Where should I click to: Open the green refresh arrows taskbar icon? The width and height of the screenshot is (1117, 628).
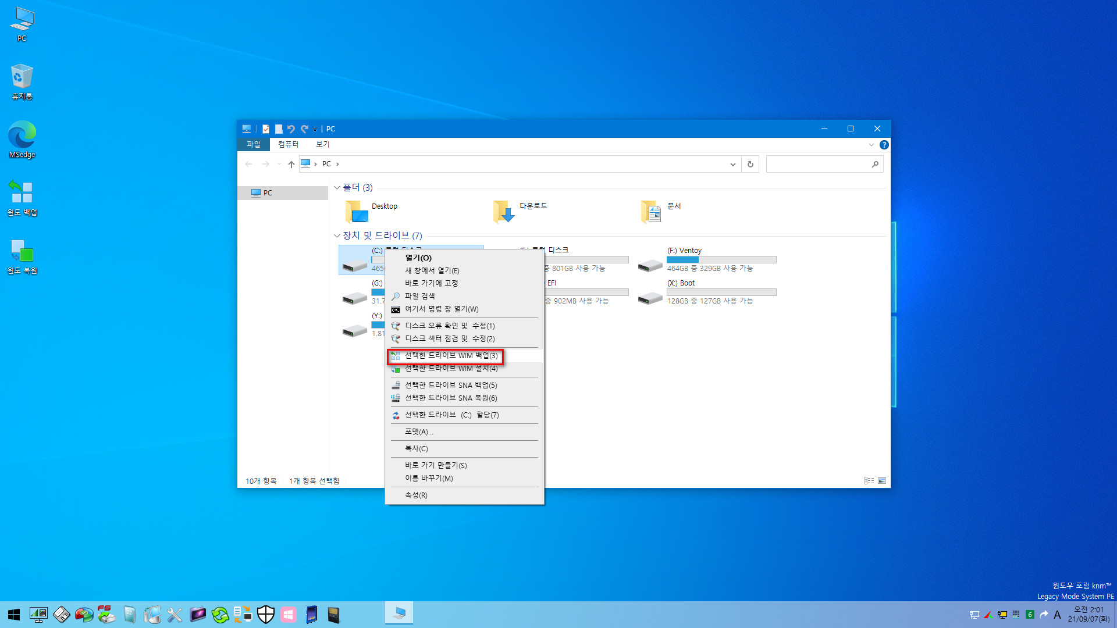coord(220,615)
